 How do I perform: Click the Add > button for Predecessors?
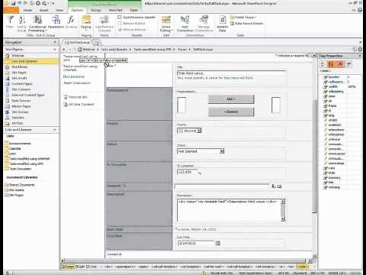[231, 99]
